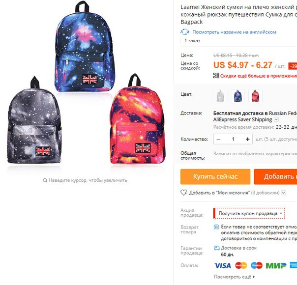Screen dimensions: 297x285
Task: Click the QR code icon for app discounts
Action: point(216,76)
